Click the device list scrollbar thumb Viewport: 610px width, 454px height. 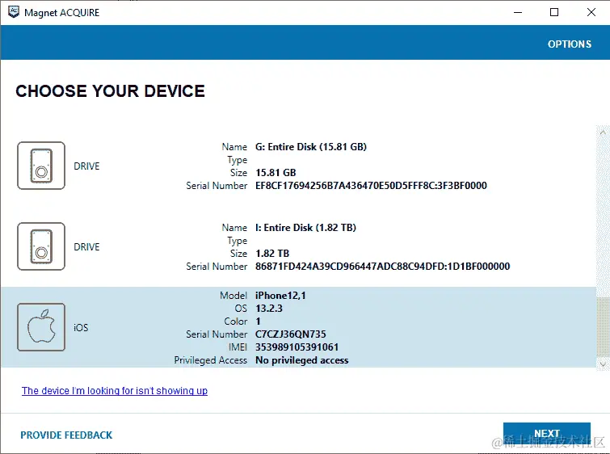click(603, 327)
